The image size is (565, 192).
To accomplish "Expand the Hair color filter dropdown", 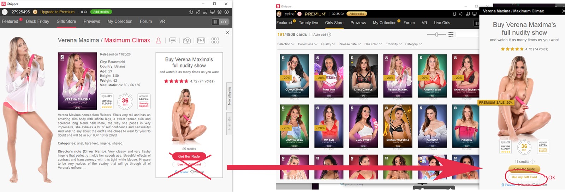I will pos(373,44).
